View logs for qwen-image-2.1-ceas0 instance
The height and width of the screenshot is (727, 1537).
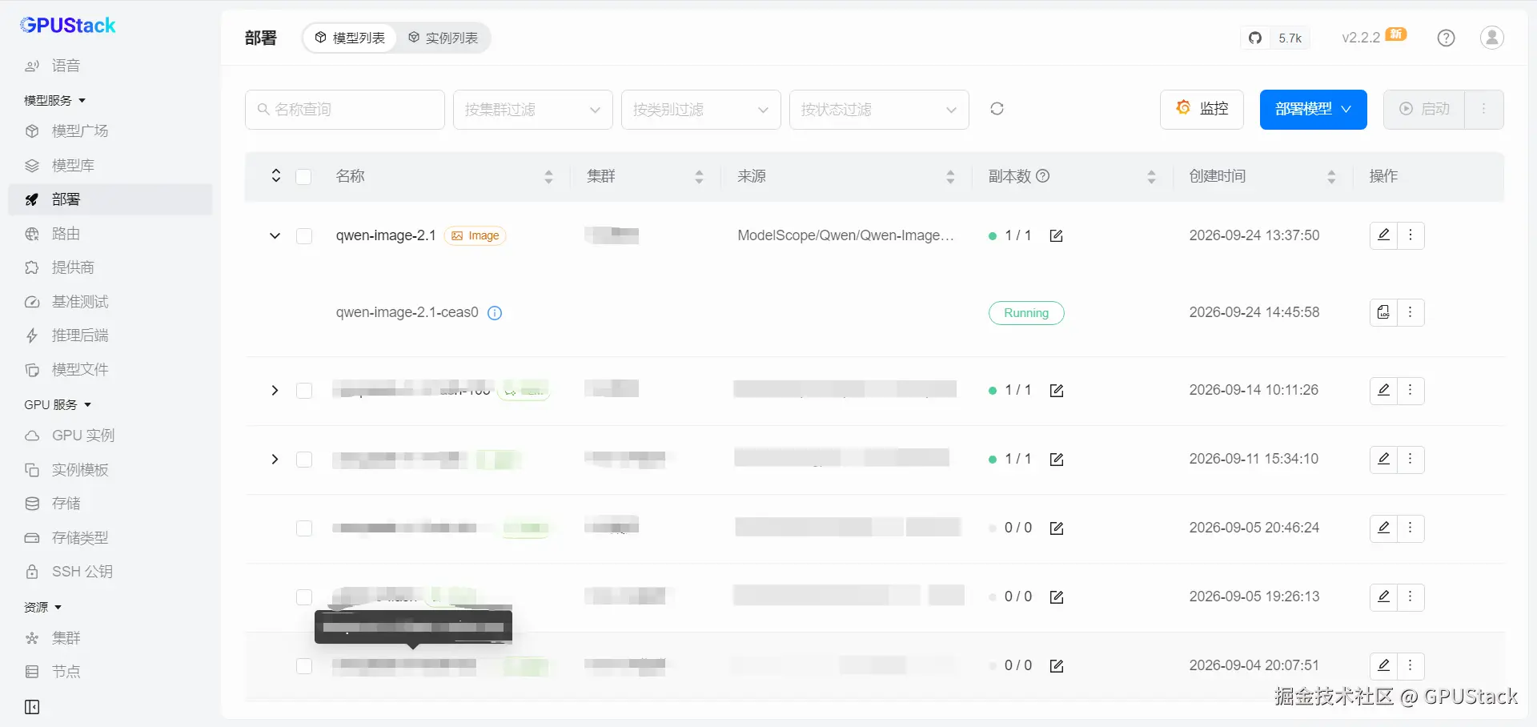[x=1383, y=312]
